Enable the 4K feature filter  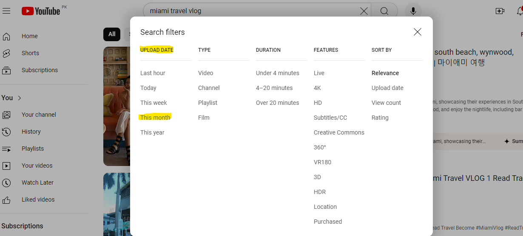[x=317, y=88]
